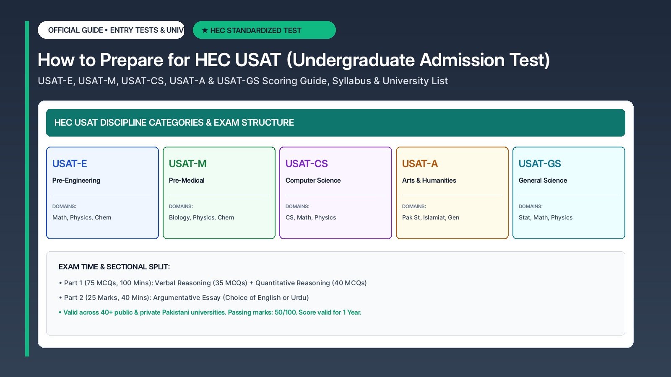This screenshot has height=377, width=671.
Task: Click the 'General Science' label
Action: [543, 181]
